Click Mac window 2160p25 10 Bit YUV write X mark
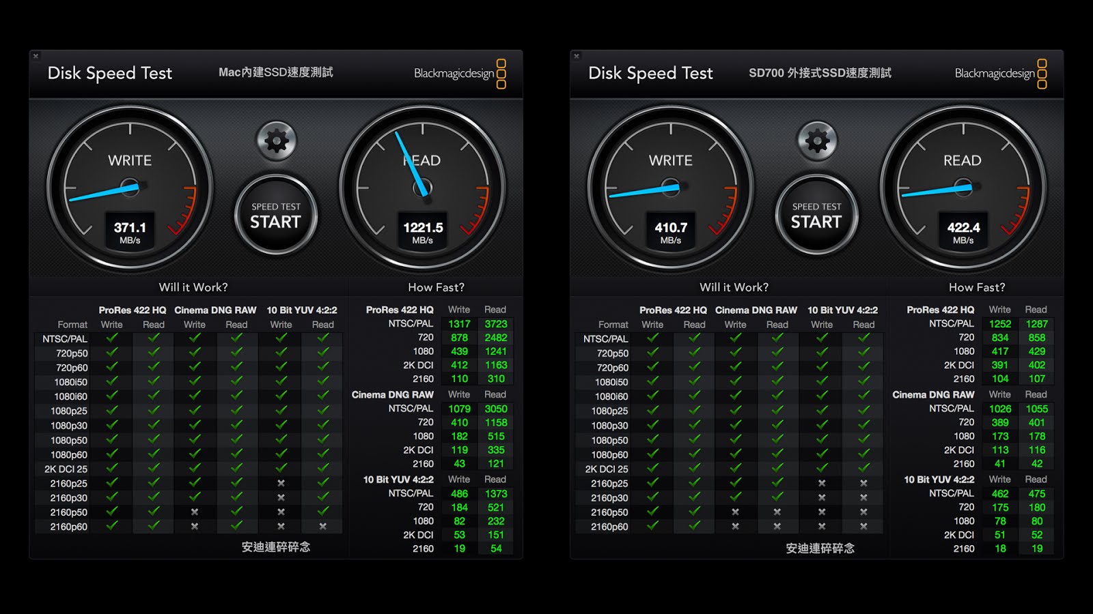Screen dimensions: 1093x614 [281, 483]
